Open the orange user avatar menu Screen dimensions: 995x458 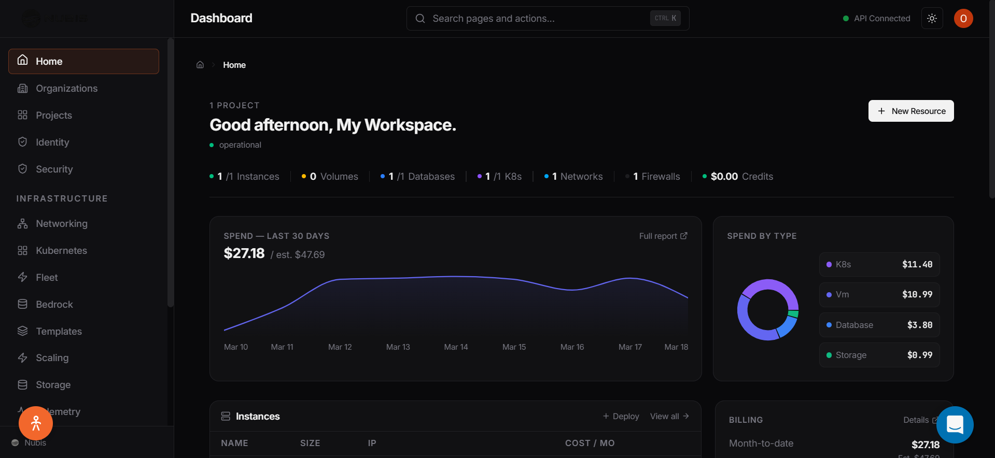pyautogui.click(x=963, y=18)
